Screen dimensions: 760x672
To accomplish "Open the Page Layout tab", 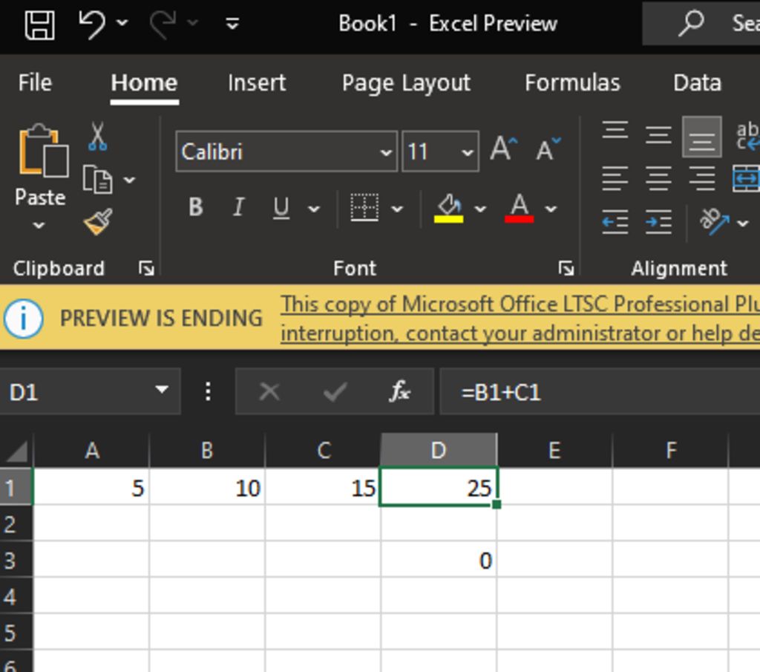I will [x=406, y=83].
